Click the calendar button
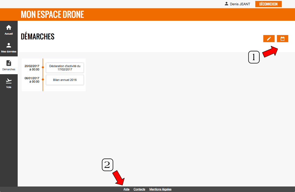Image resolution: width=295 pixels, height=192 pixels. [282, 39]
